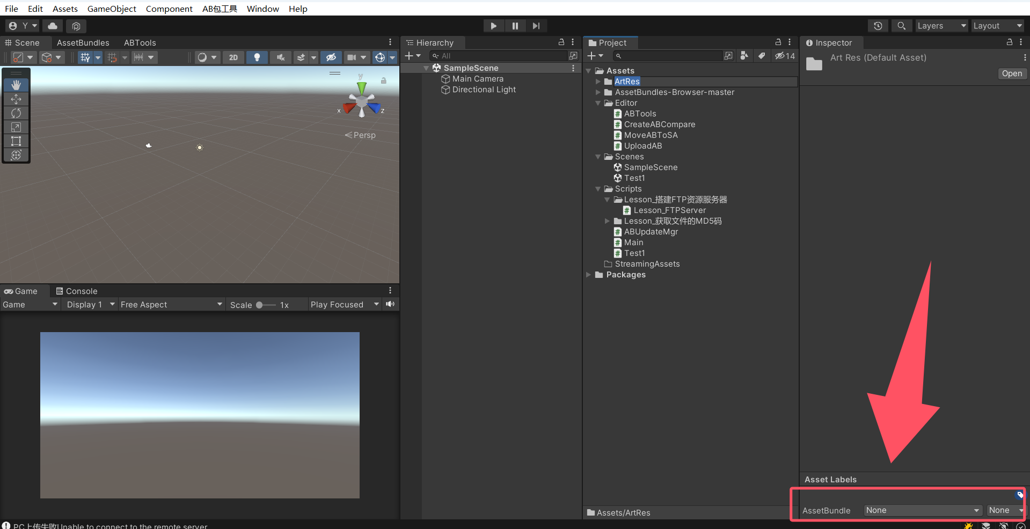Select the ABUpdateMgr script
The height and width of the screenshot is (529, 1030).
point(651,232)
